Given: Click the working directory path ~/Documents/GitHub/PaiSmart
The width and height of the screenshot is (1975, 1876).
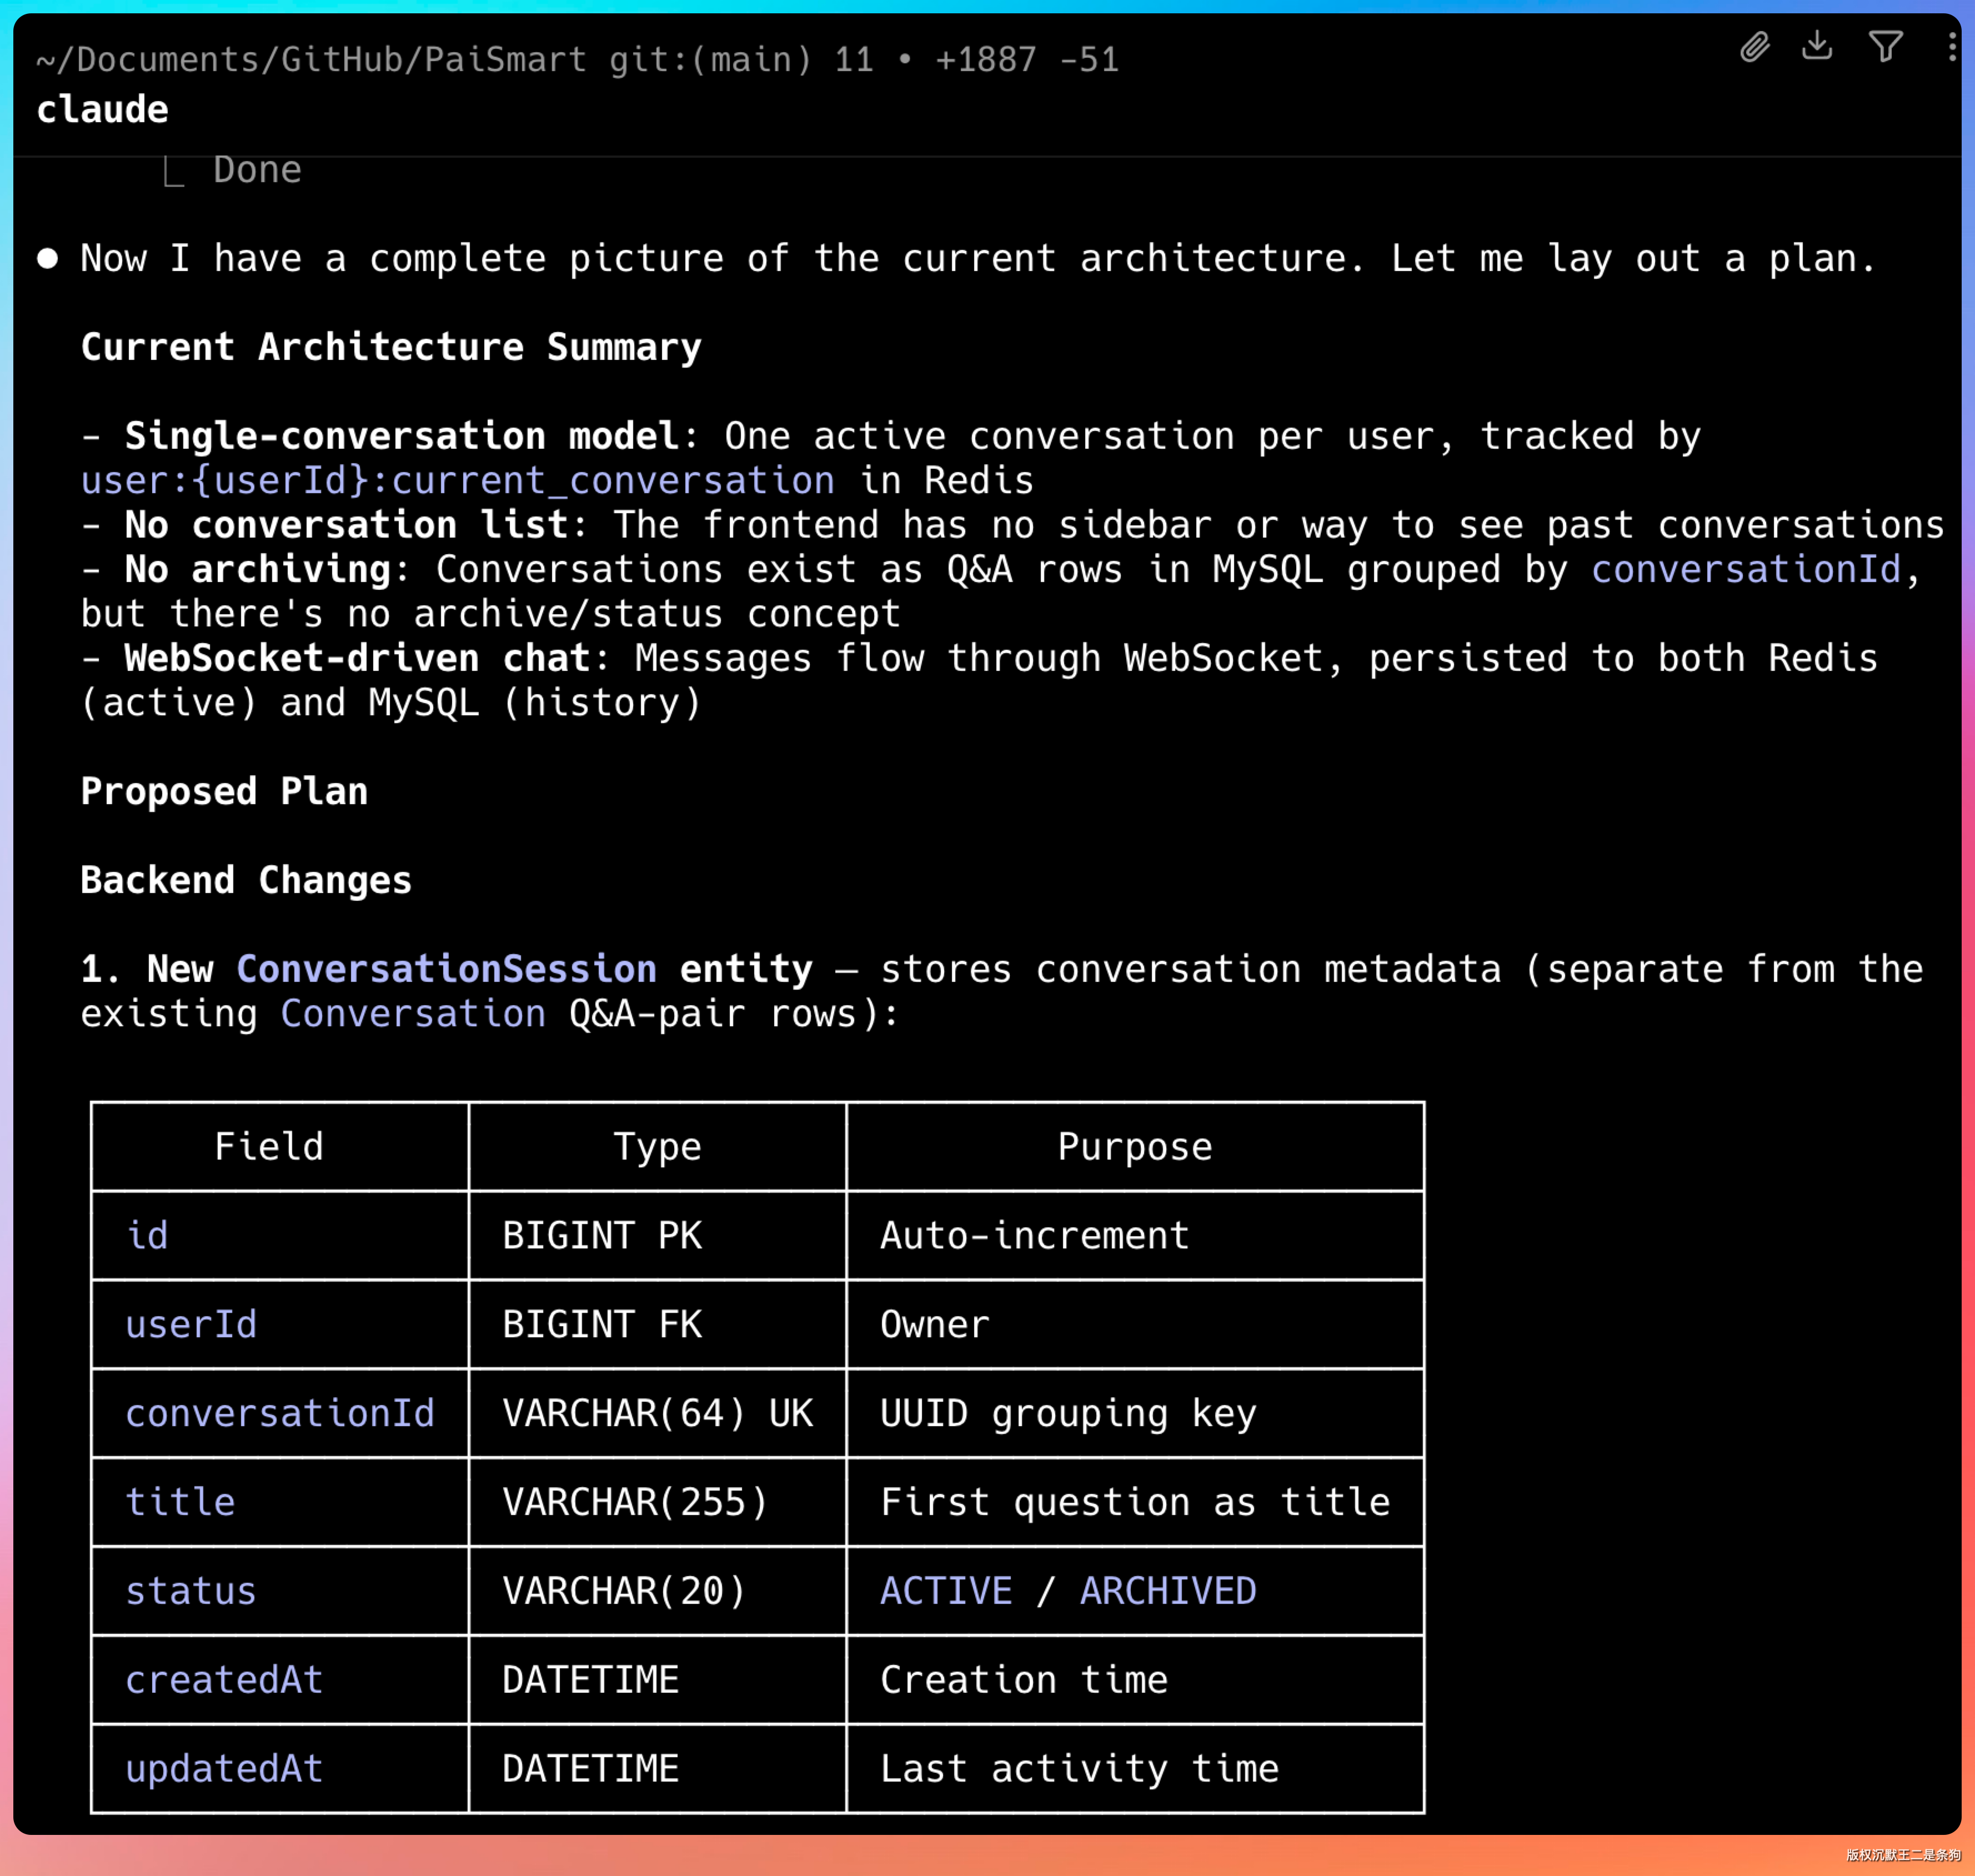Looking at the screenshot, I should coord(311,60).
